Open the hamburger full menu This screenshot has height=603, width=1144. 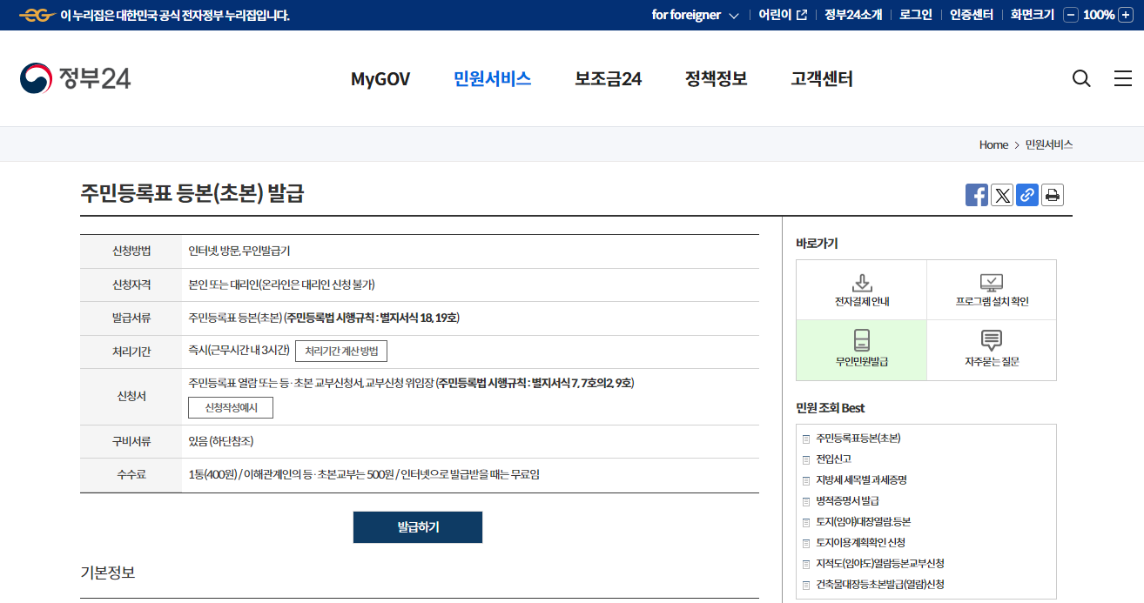click(1122, 78)
